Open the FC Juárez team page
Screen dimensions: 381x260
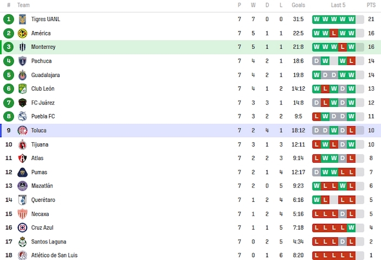coord(43,102)
